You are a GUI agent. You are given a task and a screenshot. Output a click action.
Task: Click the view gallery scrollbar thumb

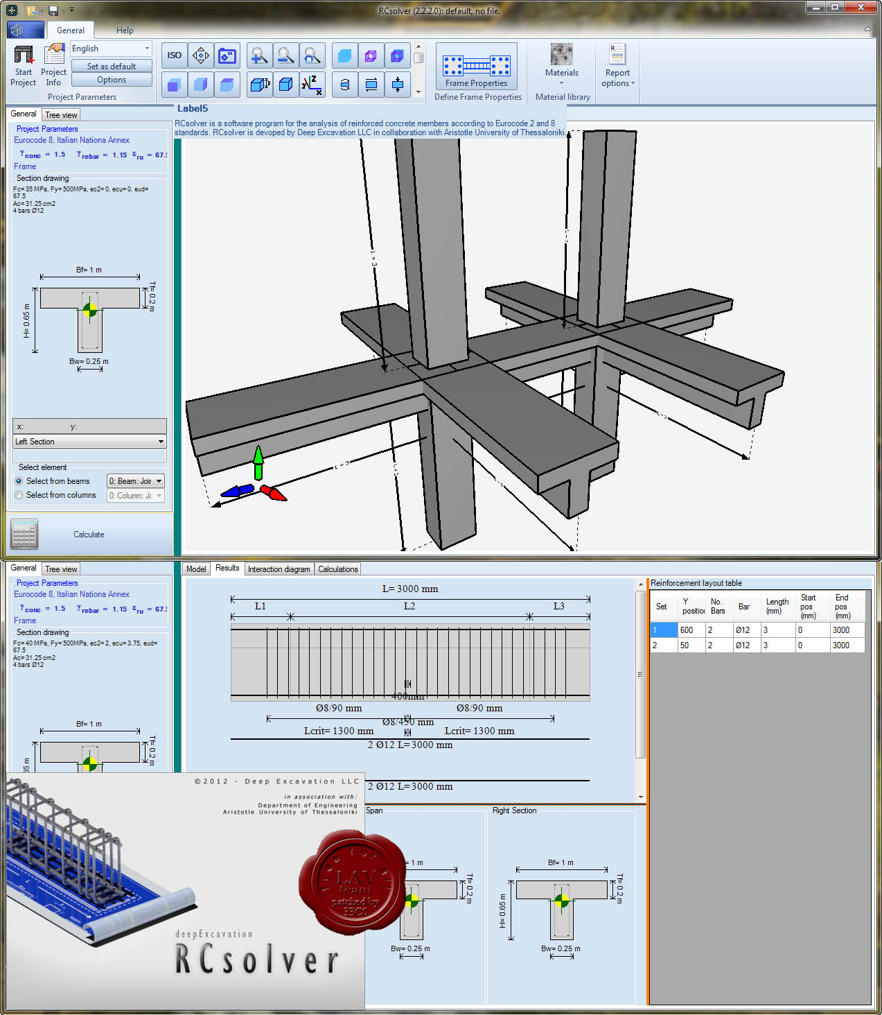click(418, 58)
